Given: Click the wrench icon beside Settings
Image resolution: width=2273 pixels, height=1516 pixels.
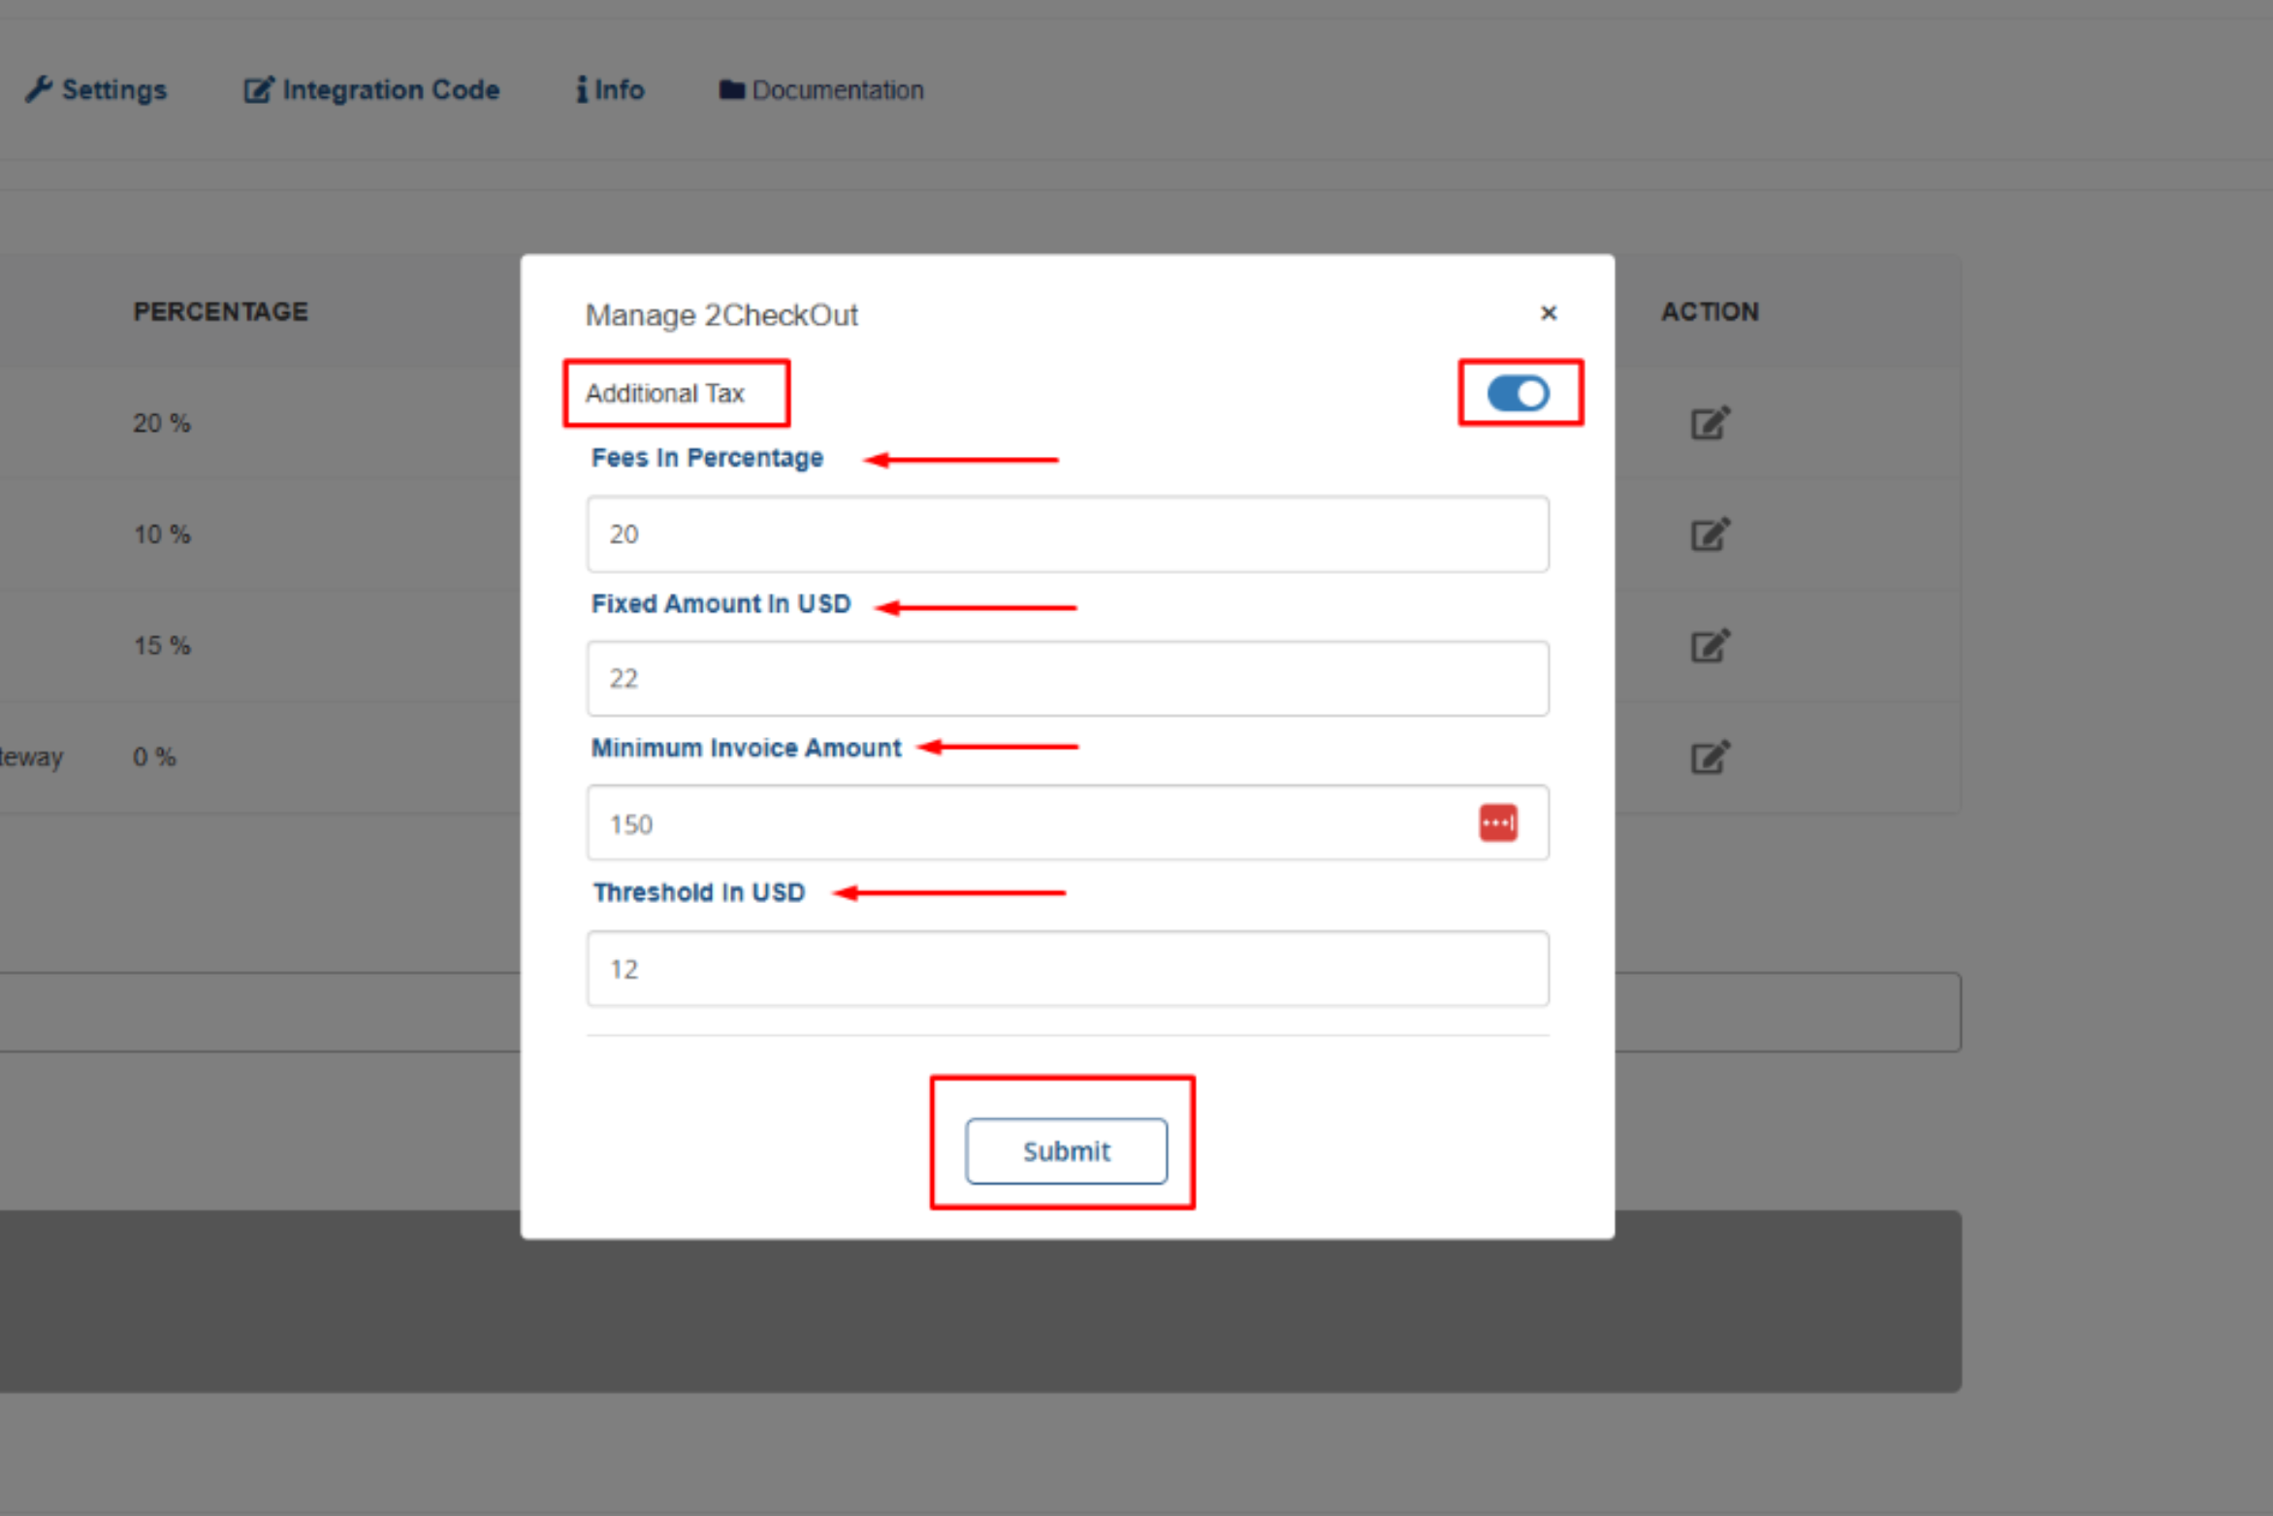Looking at the screenshot, I should point(39,89).
